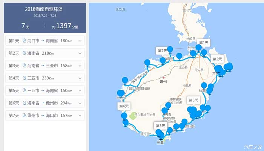
Task: Click location pin icon in 第2天 row
Action: click(x=24, y=53)
